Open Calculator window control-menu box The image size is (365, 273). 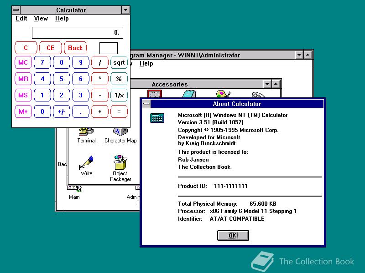pyautogui.click(x=16, y=10)
